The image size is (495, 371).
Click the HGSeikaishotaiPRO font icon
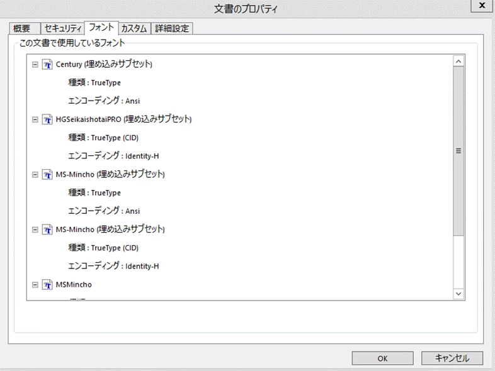coord(47,119)
